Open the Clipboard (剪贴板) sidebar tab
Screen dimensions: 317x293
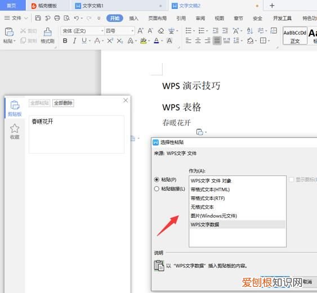click(15, 109)
